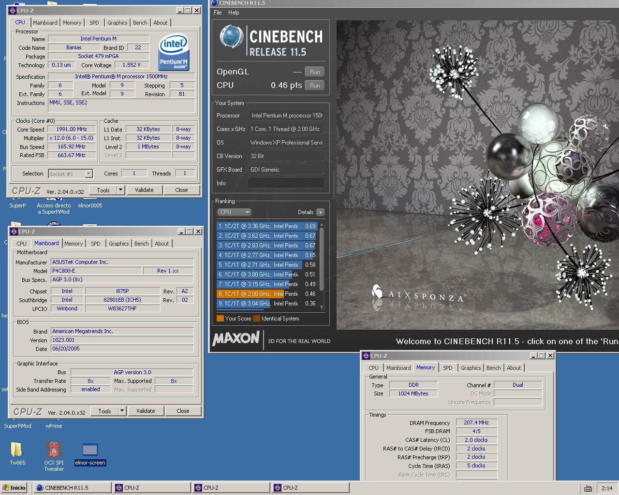Select ranking row 1C/1T @ 3.80 GHz
Image resolution: width=619 pixels, height=495 pixels.
click(267, 275)
